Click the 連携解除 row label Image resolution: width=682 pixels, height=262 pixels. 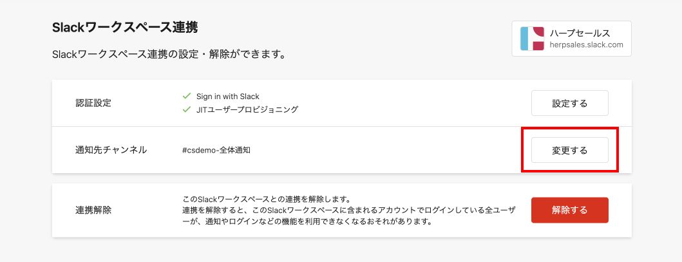pyautogui.click(x=93, y=210)
